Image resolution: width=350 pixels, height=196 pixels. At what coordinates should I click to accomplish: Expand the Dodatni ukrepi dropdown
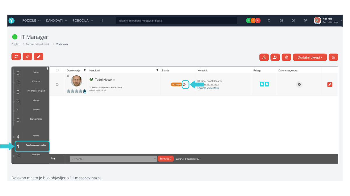click(x=310, y=57)
